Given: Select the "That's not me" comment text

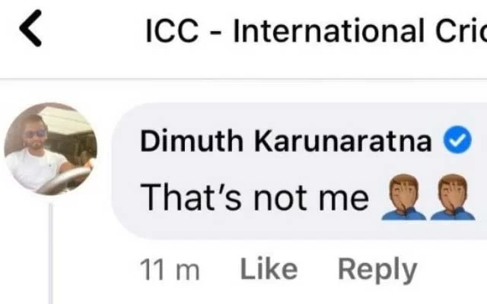Looking at the screenshot, I should (x=255, y=198).
